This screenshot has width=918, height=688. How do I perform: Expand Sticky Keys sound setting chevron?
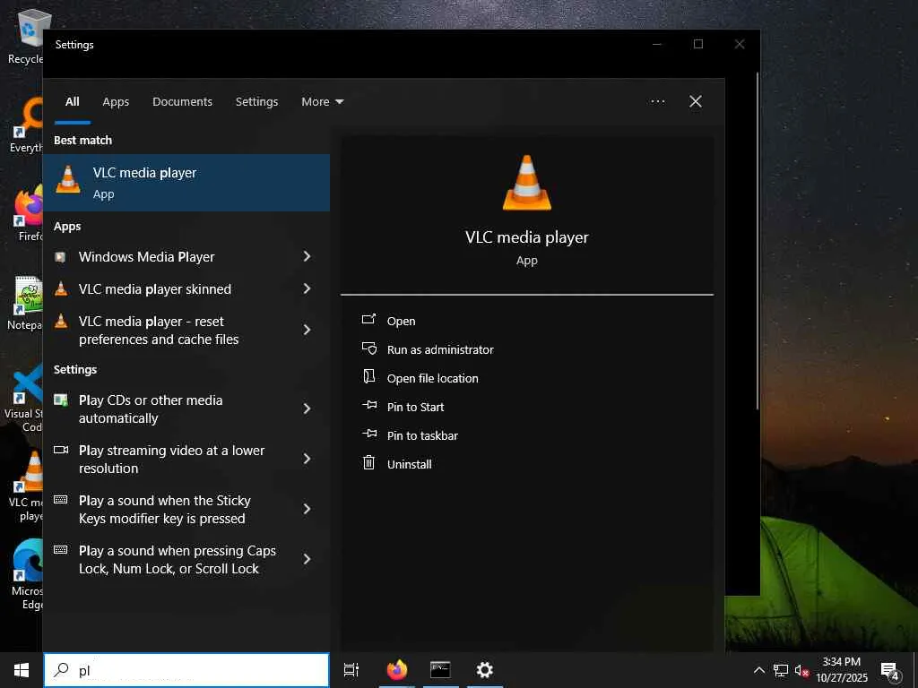[307, 509]
